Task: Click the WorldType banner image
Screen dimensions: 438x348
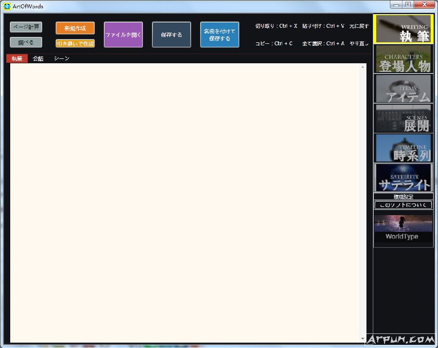Action: tap(403, 228)
